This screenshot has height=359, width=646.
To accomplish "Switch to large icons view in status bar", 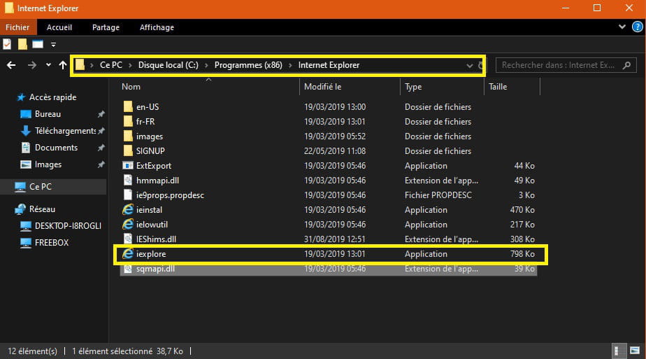I will [635, 351].
